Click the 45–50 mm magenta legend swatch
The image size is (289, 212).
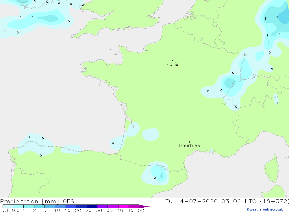134,206
